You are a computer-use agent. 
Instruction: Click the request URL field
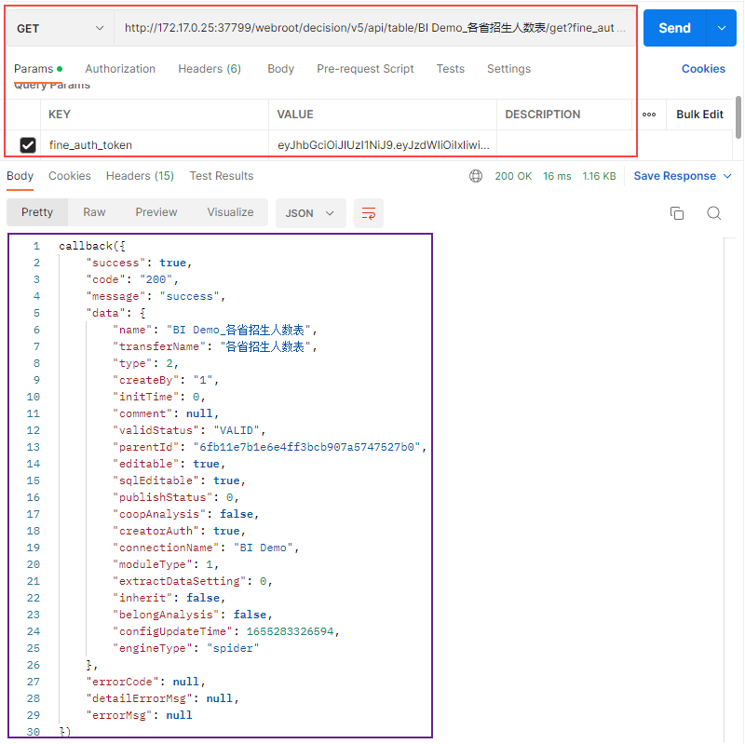pos(375,29)
